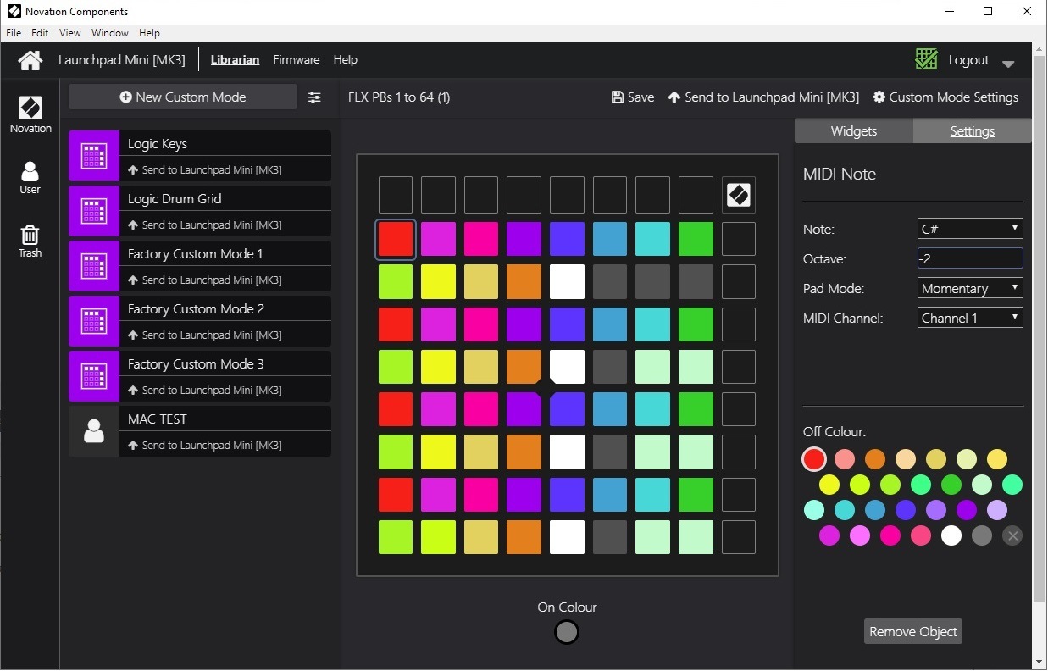This screenshot has height=671, width=1048.
Task: Open the Window menu
Action: tap(110, 33)
